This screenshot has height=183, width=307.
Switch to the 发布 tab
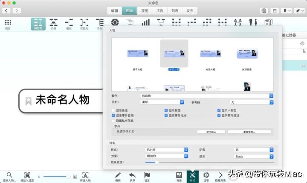190,11
